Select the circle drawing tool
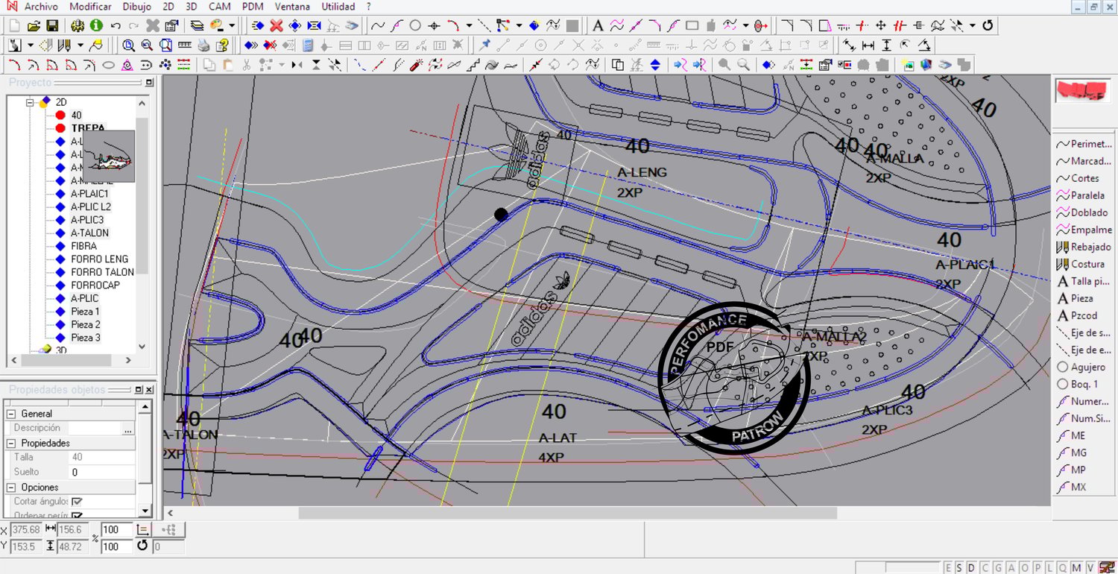1118x574 pixels. 415,26
